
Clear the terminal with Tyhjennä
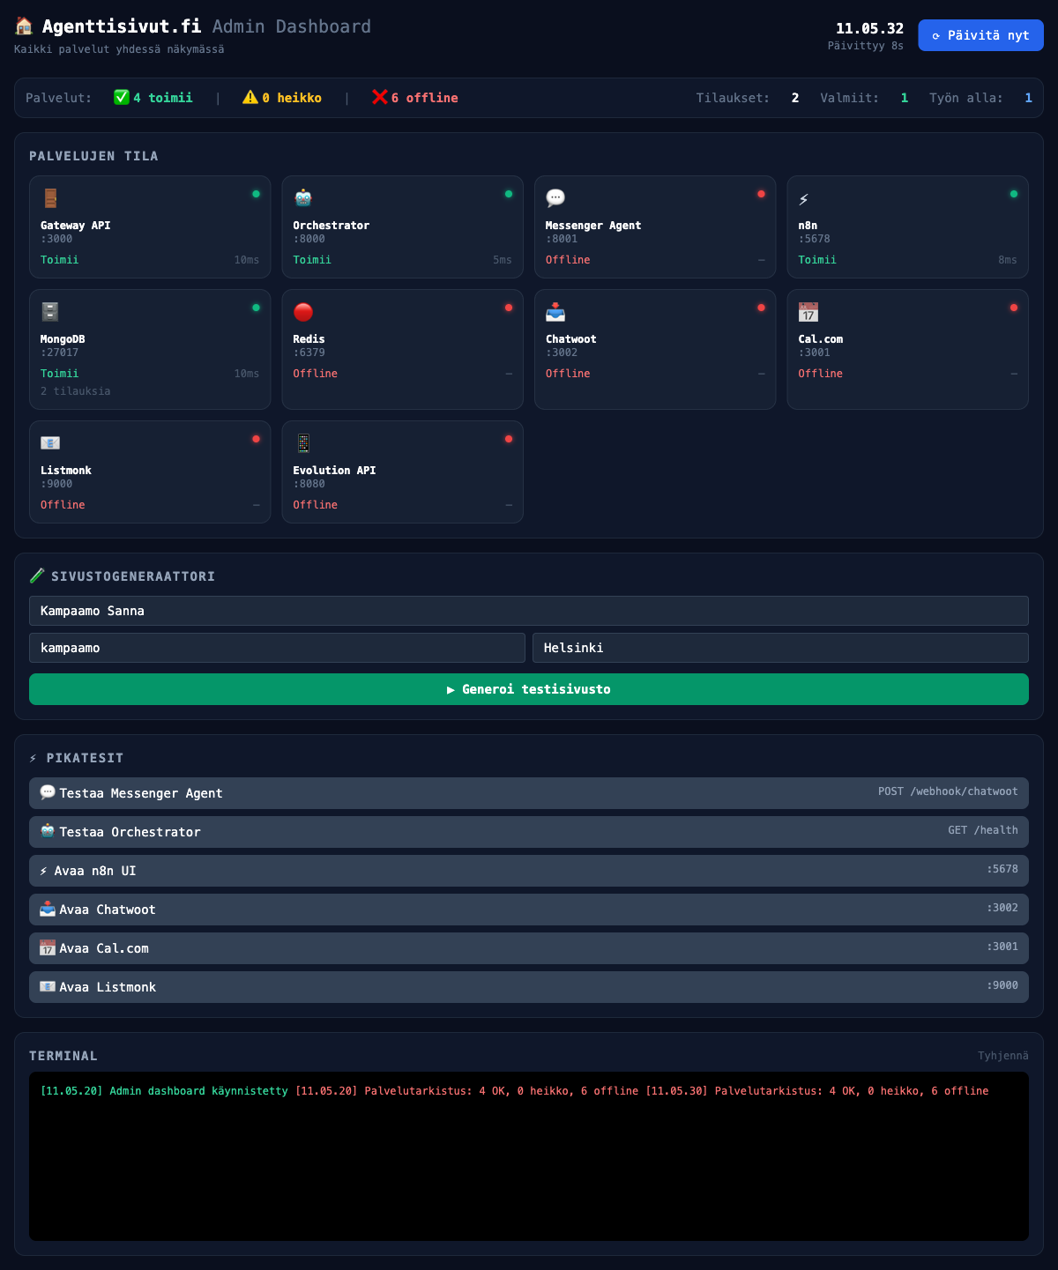pyautogui.click(x=1003, y=1056)
